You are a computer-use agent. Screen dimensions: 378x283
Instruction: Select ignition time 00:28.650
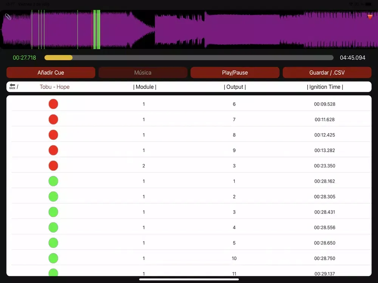pyautogui.click(x=325, y=243)
